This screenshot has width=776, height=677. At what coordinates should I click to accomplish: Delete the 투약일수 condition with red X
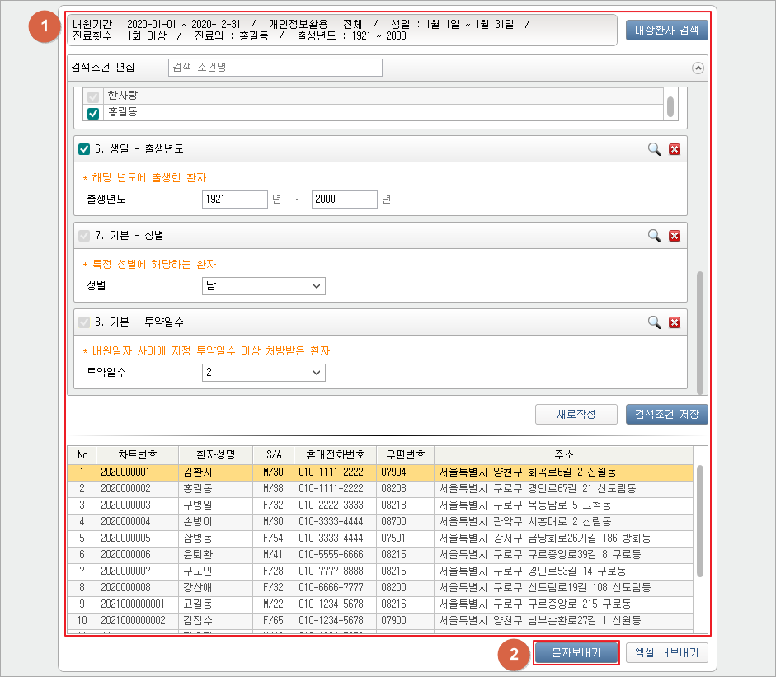coord(675,322)
